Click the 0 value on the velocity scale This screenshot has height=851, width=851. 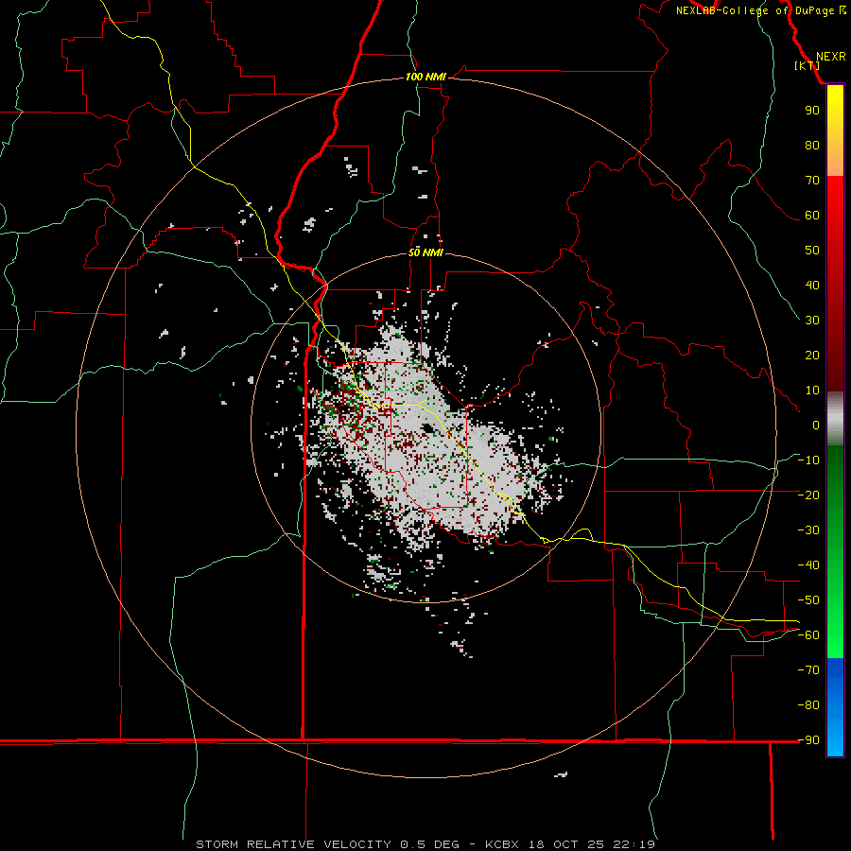[816, 425]
